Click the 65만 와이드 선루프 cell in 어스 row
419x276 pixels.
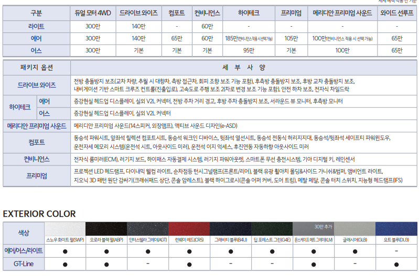pos(397,50)
